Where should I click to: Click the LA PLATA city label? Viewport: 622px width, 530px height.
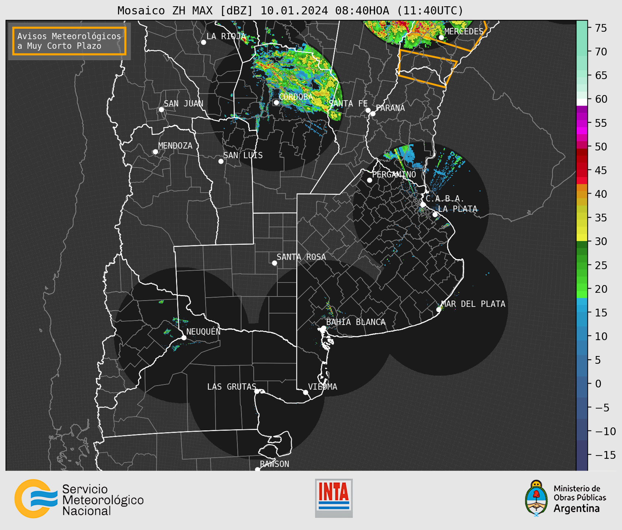coord(458,209)
